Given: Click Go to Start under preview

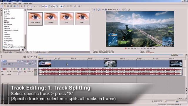Looking at the screenshot, I should coord(145,48).
